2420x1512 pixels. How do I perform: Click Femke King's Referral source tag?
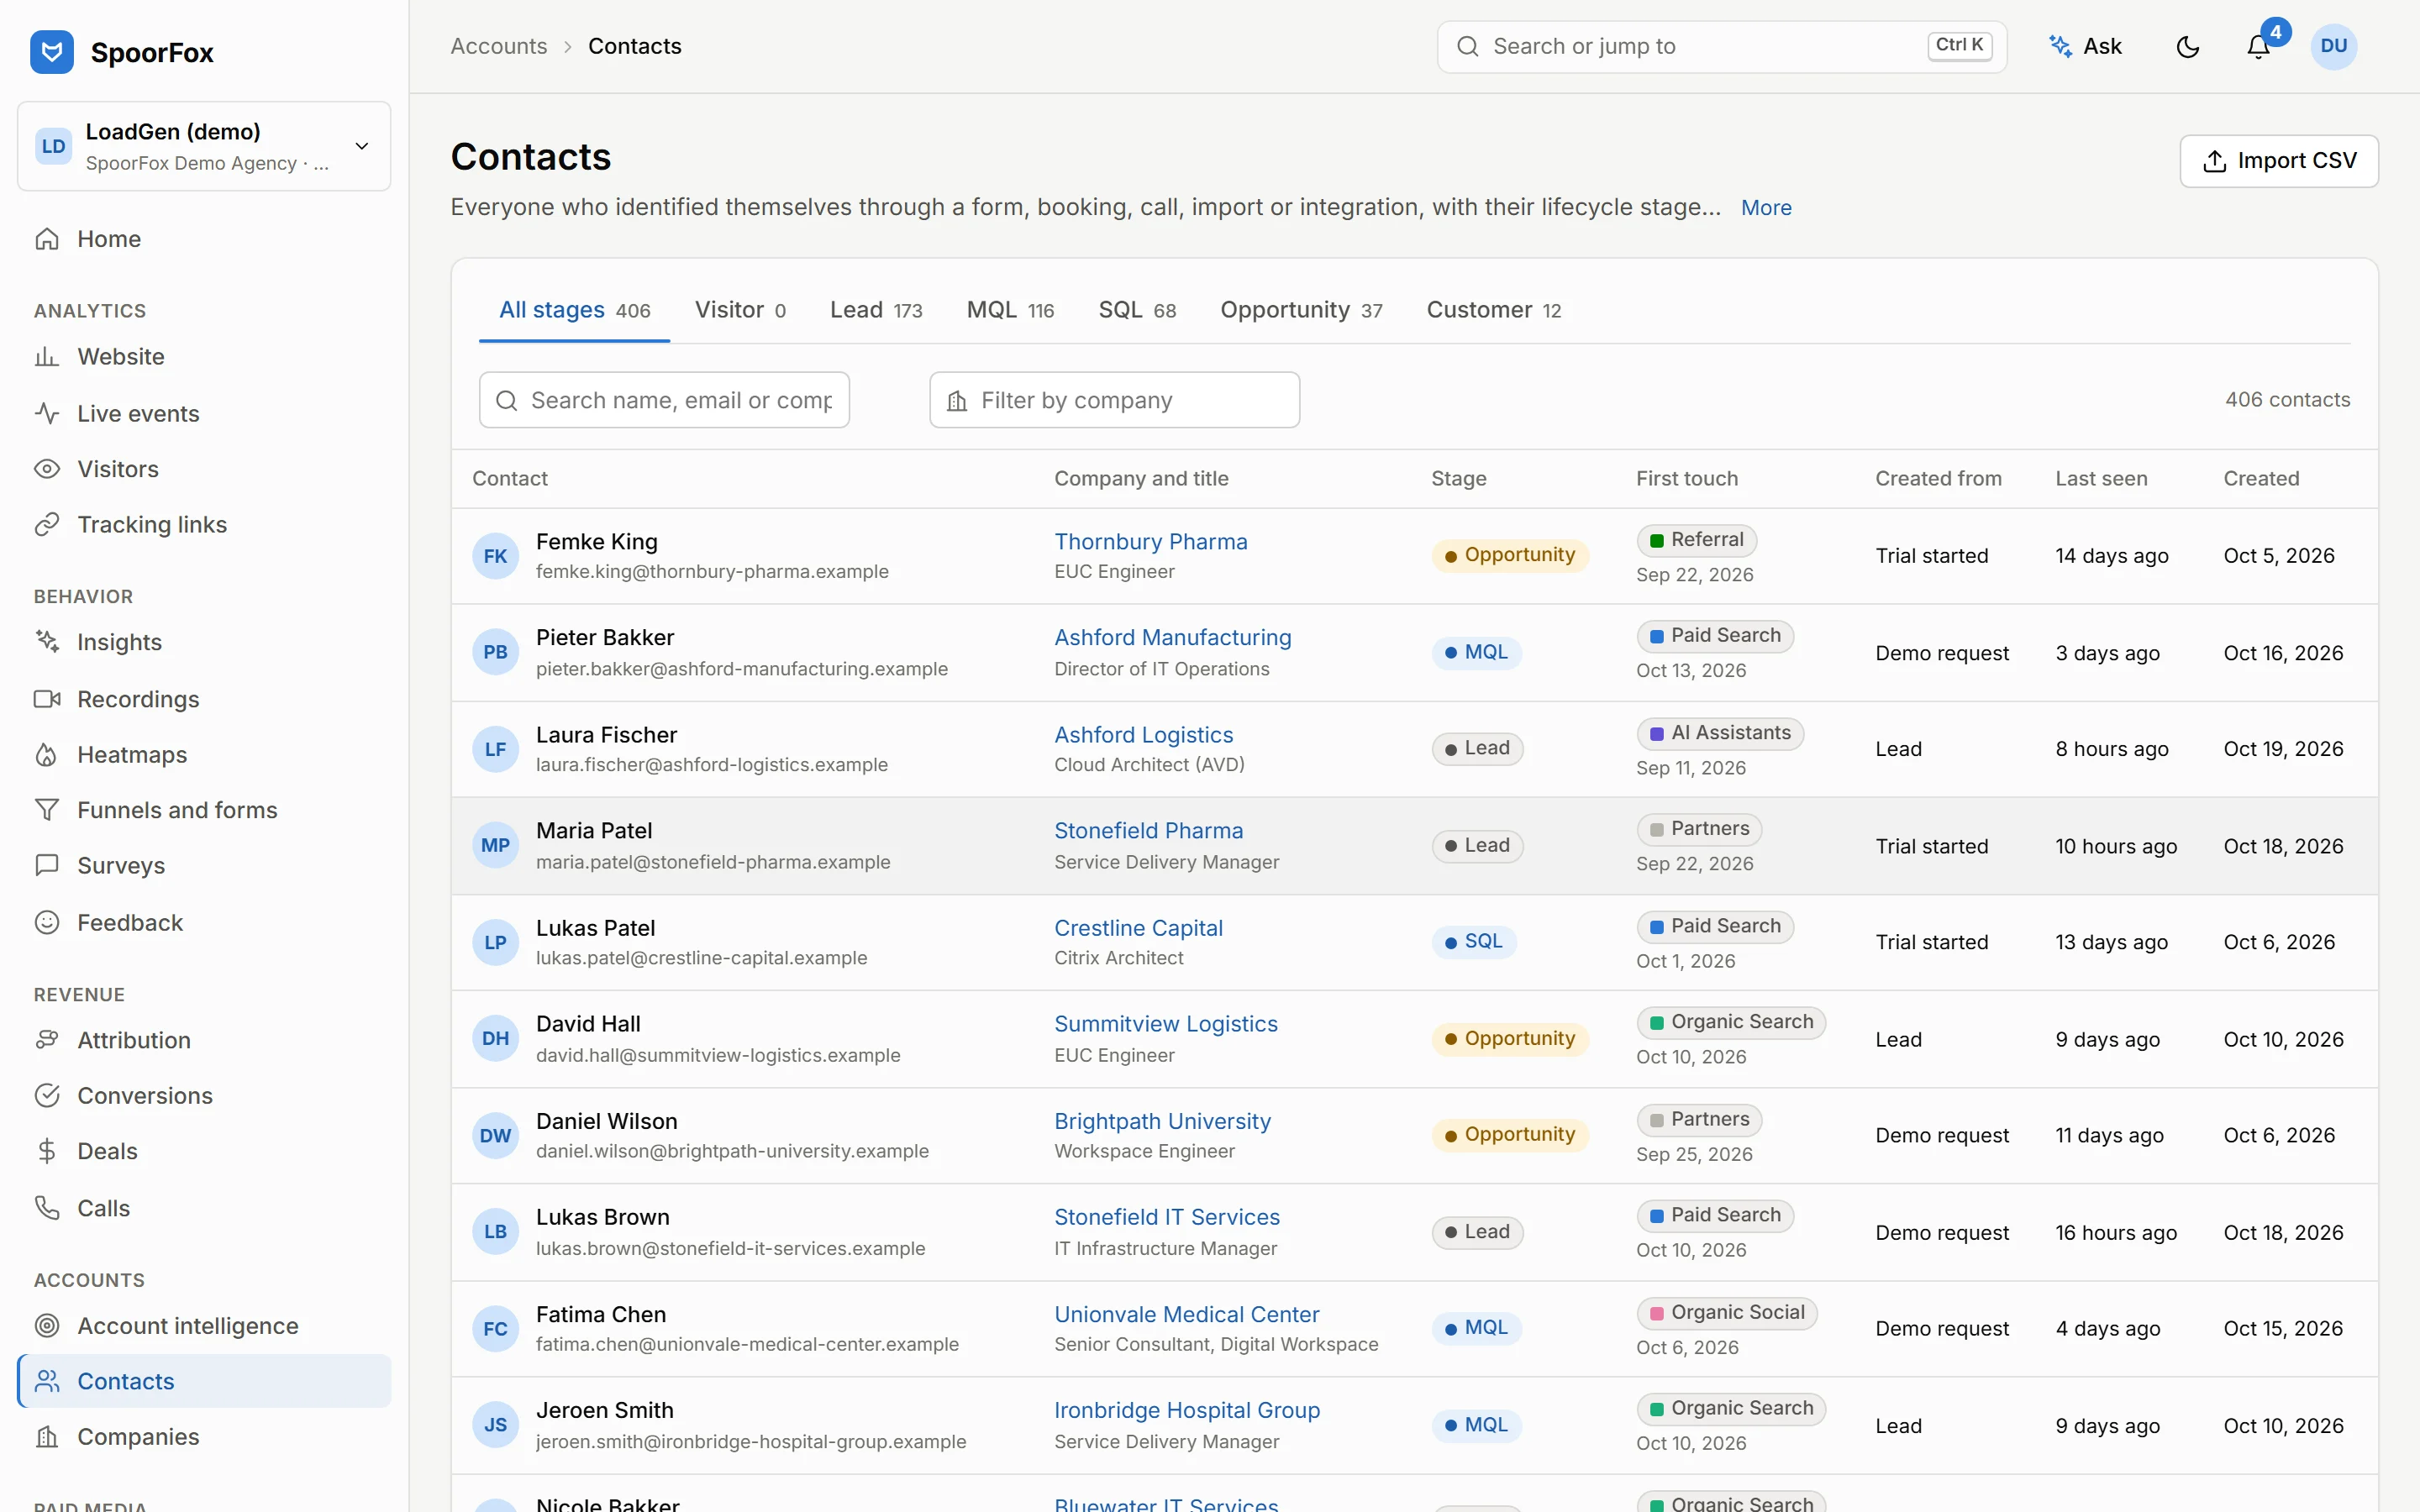point(1696,540)
